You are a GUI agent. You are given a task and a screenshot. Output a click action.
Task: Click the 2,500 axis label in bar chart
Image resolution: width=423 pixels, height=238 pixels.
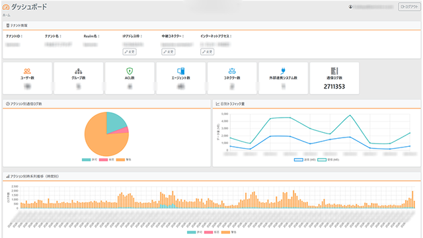[15, 186]
